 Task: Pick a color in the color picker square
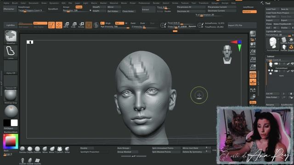pos(10,142)
